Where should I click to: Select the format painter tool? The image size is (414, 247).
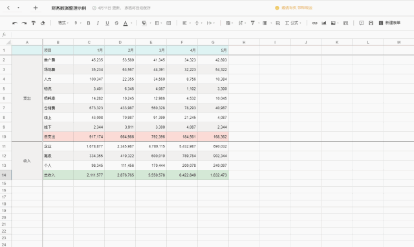coord(33,23)
